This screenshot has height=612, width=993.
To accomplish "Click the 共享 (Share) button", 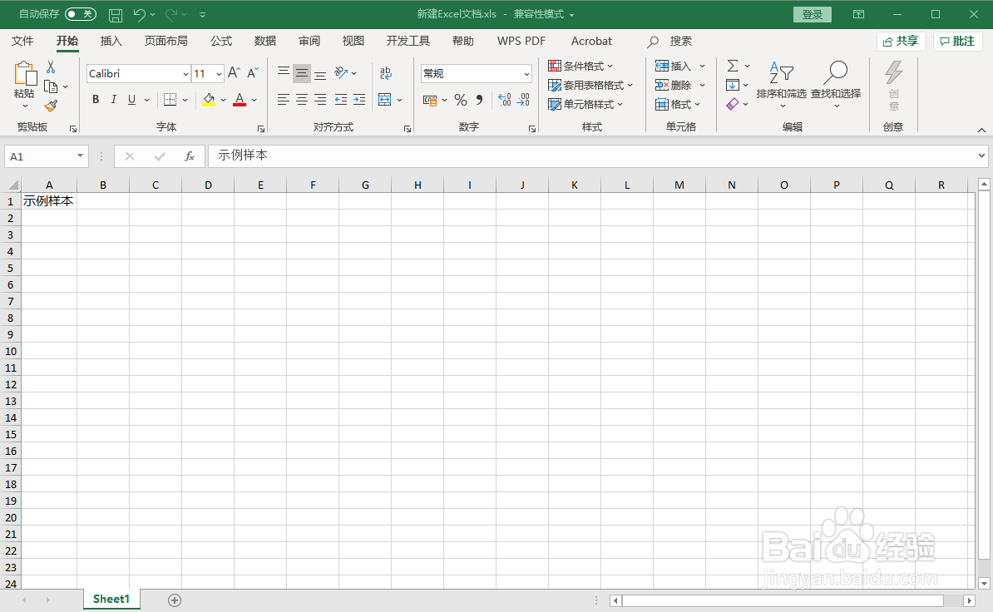I will 901,41.
